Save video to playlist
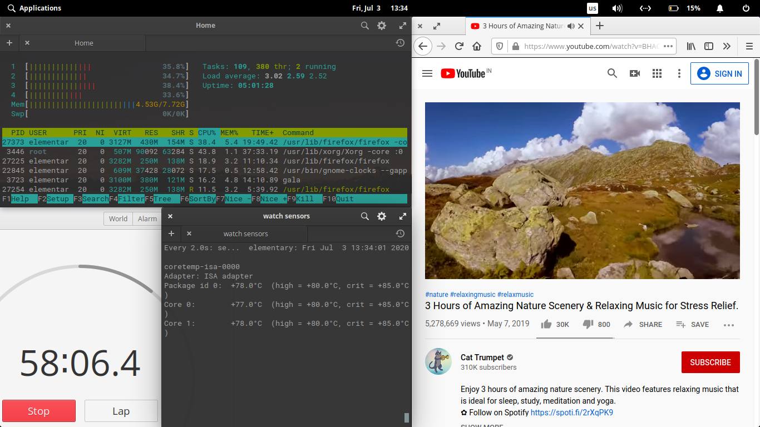760x427 pixels. (x=692, y=324)
